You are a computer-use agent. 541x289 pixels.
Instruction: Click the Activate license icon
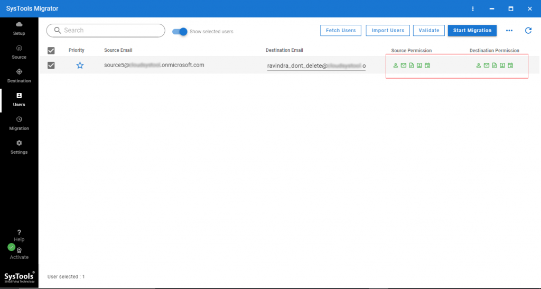point(20,251)
